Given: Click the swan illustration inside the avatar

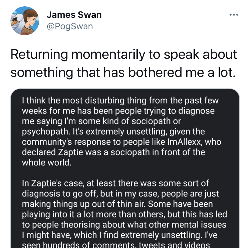Looking at the screenshot, I should point(17,22).
